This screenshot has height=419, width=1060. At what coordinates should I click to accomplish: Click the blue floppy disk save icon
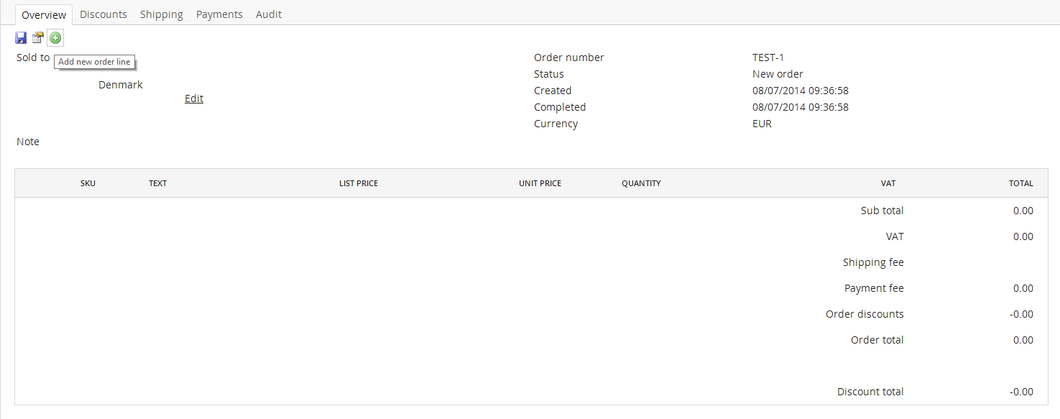(21, 38)
